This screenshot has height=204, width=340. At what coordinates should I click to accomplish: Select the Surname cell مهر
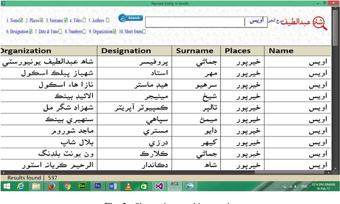click(x=196, y=73)
